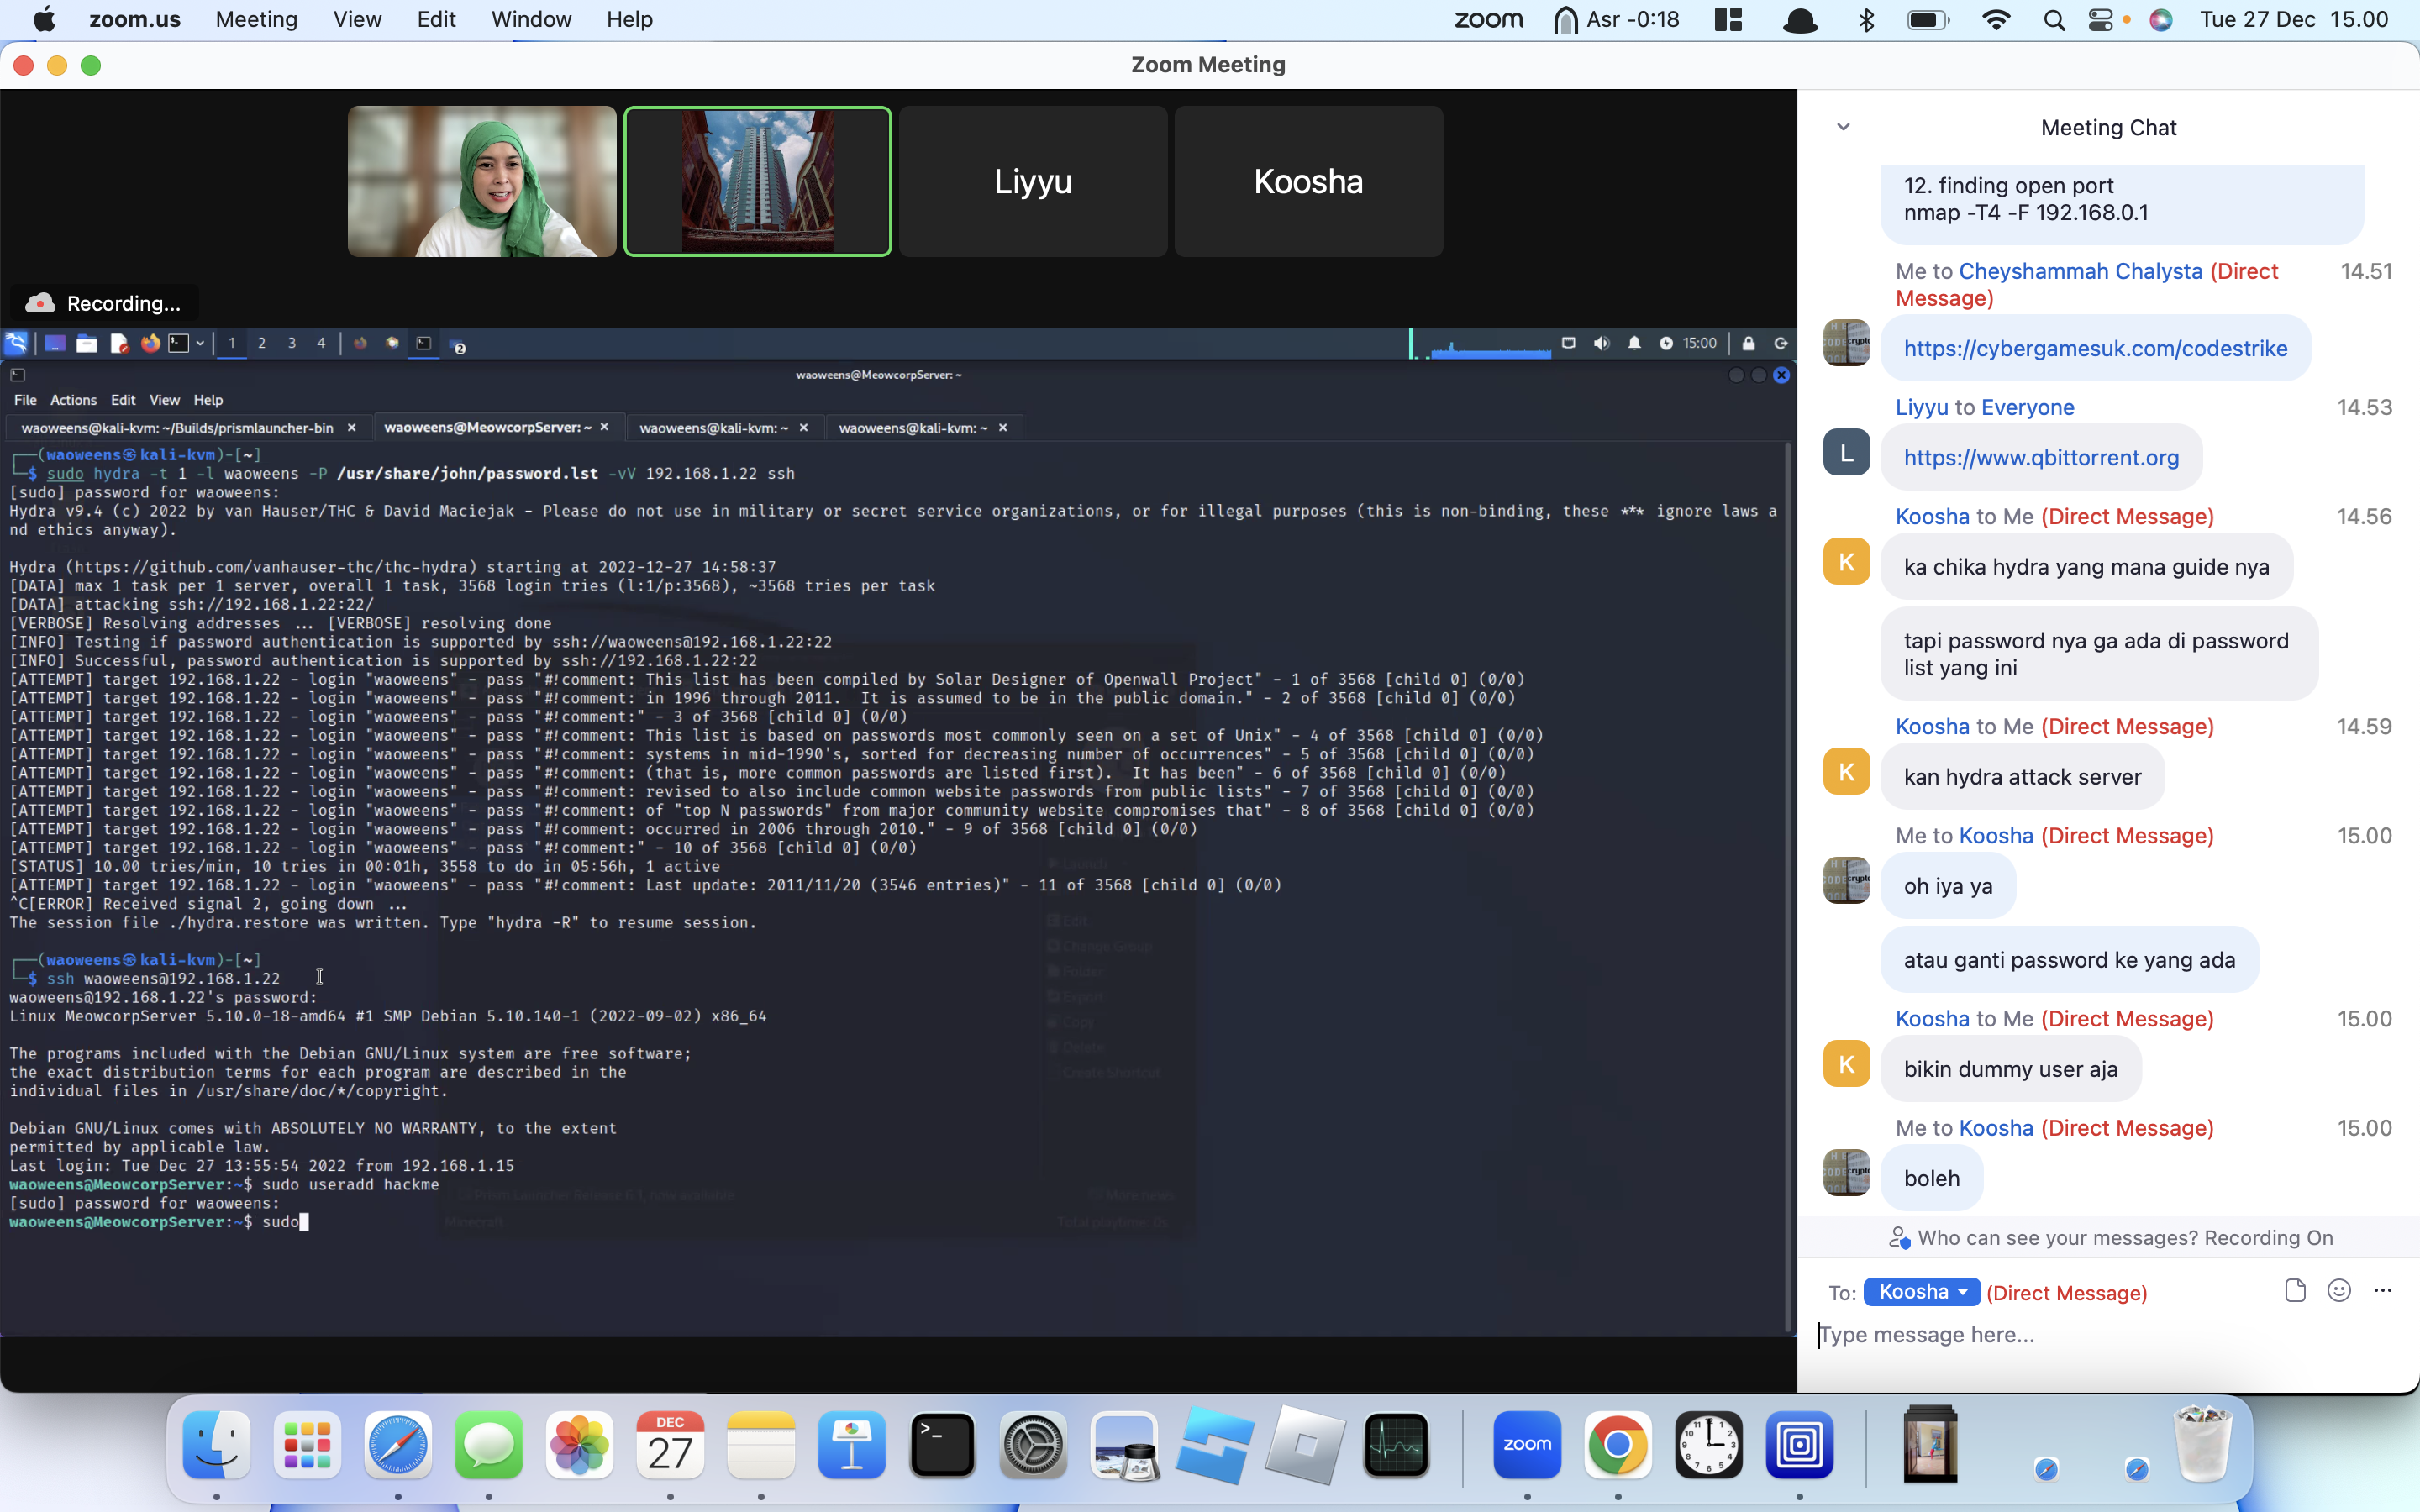Open the emoji picker in chat
The image size is (2420, 1512).
[2339, 1290]
